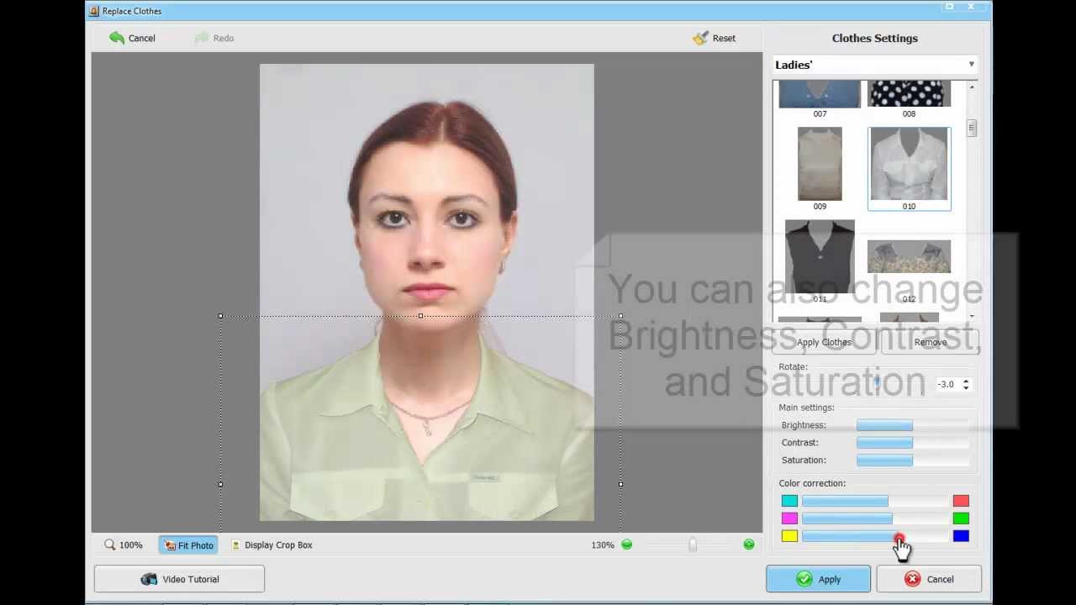Click the zoom in green plus icon
The width and height of the screenshot is (1076, 605).
pyautogui.click(x=749, y=544)
